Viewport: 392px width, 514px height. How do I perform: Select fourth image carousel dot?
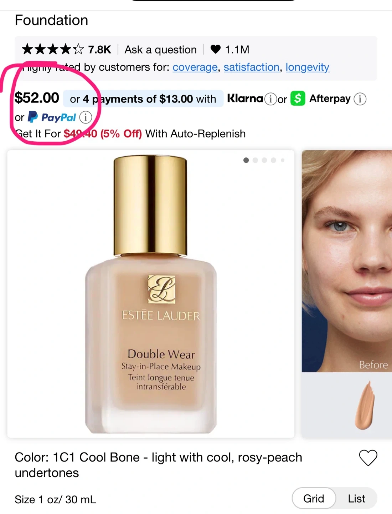273,160
